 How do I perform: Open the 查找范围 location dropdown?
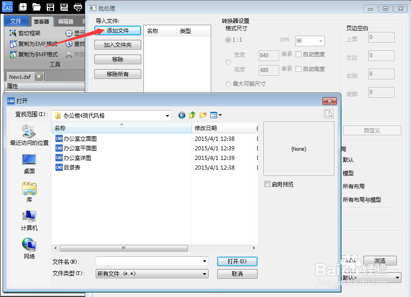[166, 115]
